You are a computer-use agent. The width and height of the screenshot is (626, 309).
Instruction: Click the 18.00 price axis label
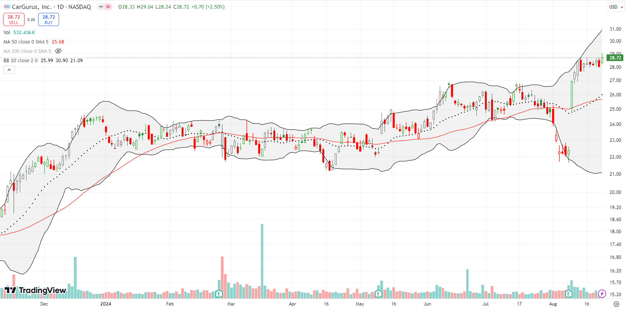[615, 232]
